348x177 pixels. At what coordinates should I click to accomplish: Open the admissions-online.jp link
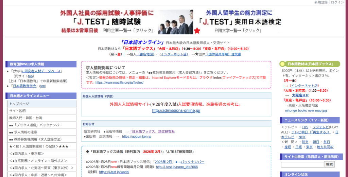(x=176, y=110)
